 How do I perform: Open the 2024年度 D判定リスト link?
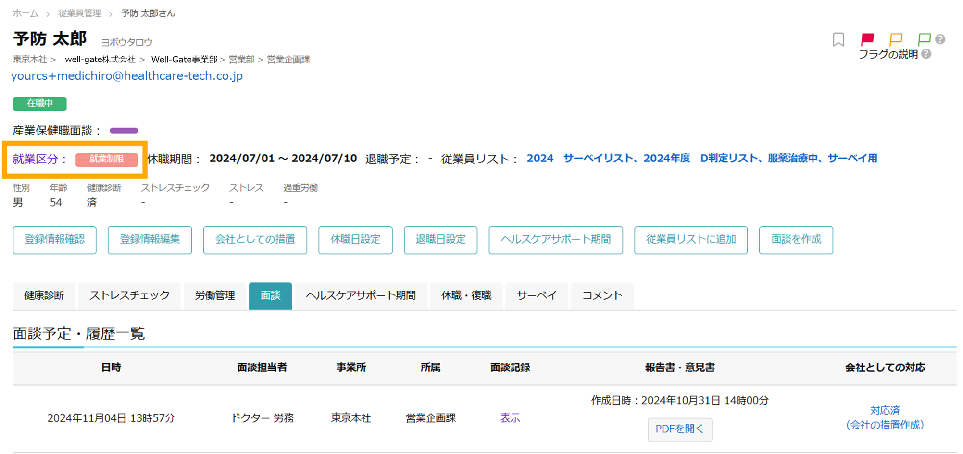point(701,159)
